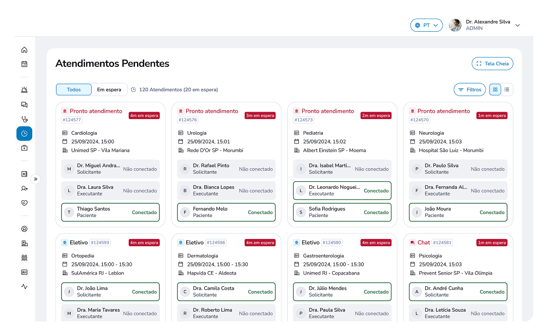Open the chat messages sidebar icon
Screen dimensions: 547x335
24,104
